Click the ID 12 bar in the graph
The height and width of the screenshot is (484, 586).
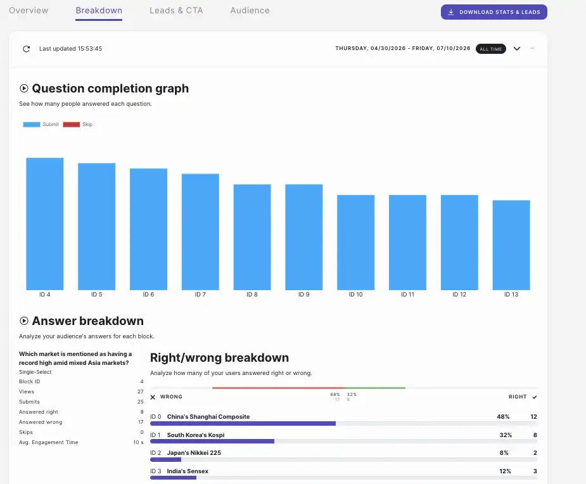[459, 243]
